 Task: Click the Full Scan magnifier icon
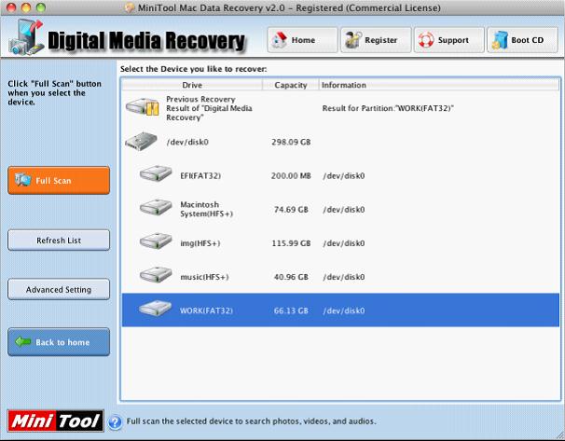coord(23,179)
